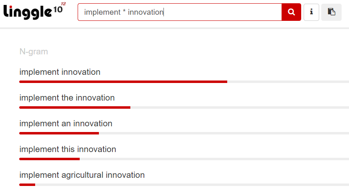
Task: Click the red search magnifier button
Action: tap(291, 12)
